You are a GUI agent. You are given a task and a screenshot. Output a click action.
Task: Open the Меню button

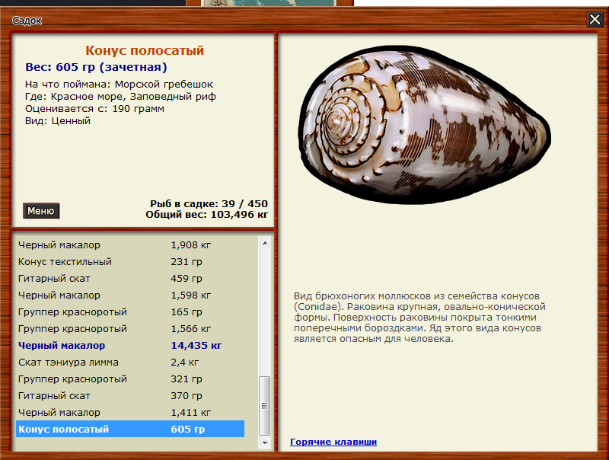(40, 210)
